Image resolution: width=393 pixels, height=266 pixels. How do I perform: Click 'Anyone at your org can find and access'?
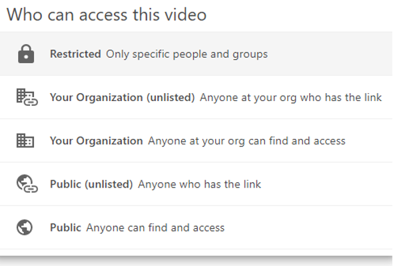246,141
